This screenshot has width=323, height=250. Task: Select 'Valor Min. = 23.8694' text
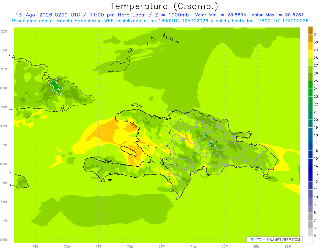221,15
